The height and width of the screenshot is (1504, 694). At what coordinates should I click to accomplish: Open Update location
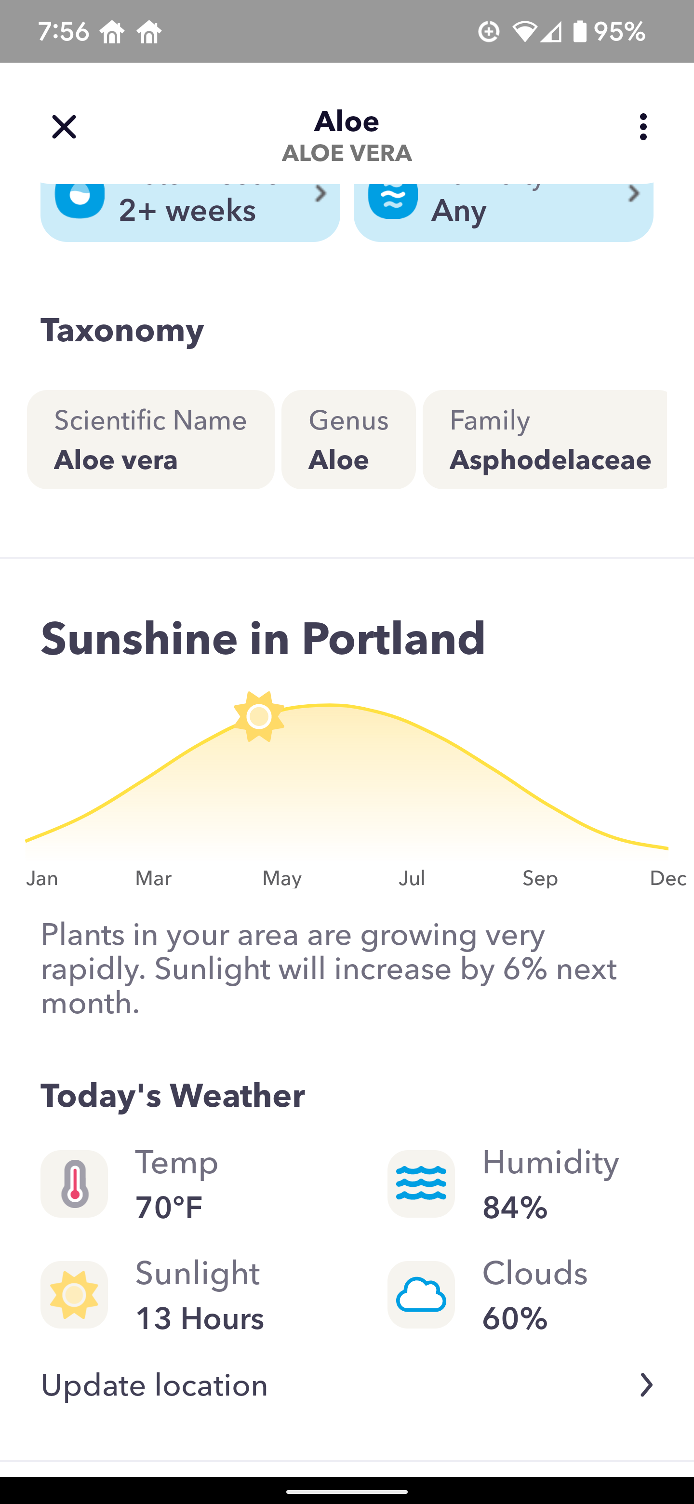154,1385
